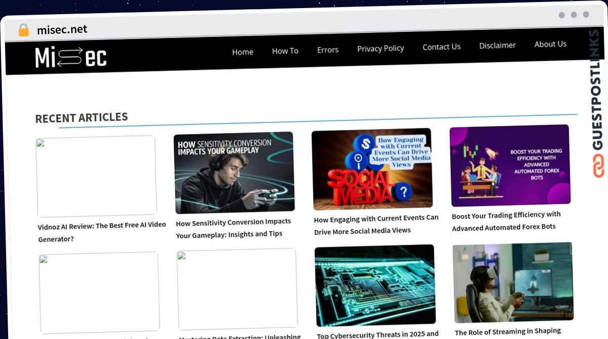Click the padlock icon beside misec.net

point(23,30)
